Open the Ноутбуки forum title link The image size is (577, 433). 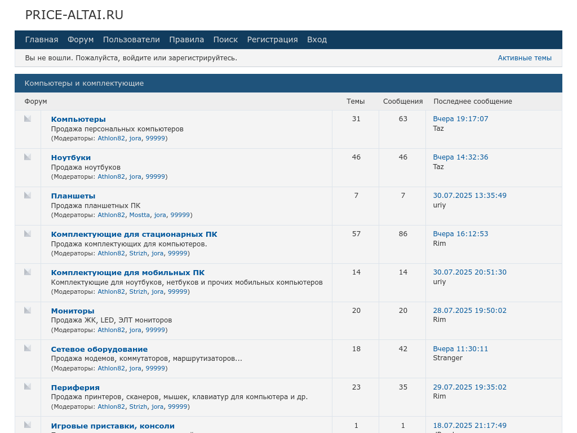tap(71, 158)
